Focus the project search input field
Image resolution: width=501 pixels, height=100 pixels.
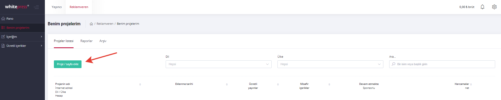[x=442, y=64]
